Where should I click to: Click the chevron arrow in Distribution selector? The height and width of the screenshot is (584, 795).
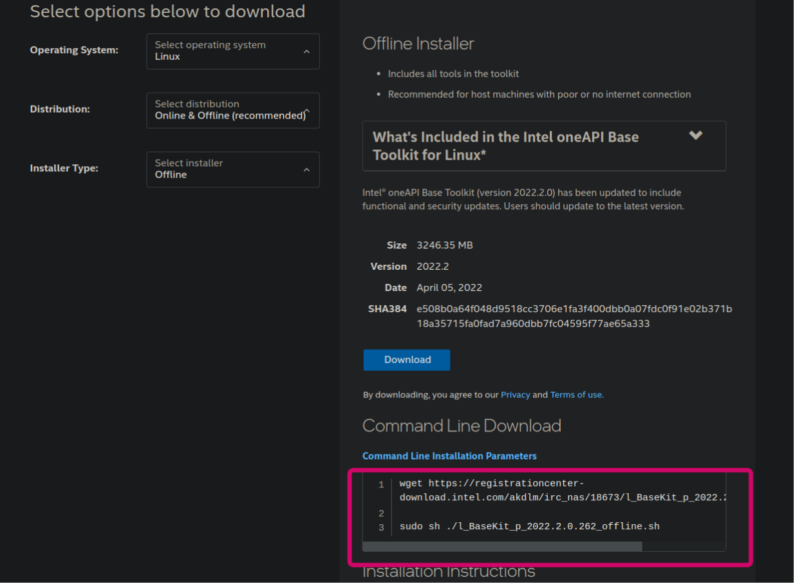coord(307,111)
